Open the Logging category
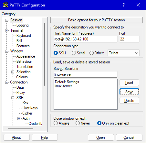Screen dimensions: 146x143 coord(23,25)
